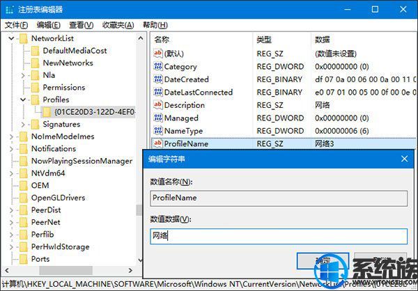Open the 收藏夹(A) menu
Image resolution: width=418 pixels, height=291 pixels.
[118, 25]
